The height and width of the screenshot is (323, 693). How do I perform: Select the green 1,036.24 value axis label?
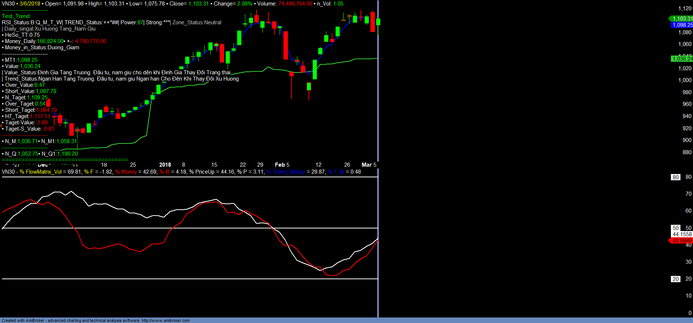coord(682,59)
